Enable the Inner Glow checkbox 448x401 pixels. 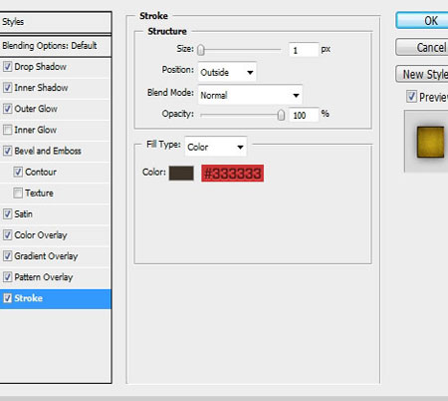point(7,130)
